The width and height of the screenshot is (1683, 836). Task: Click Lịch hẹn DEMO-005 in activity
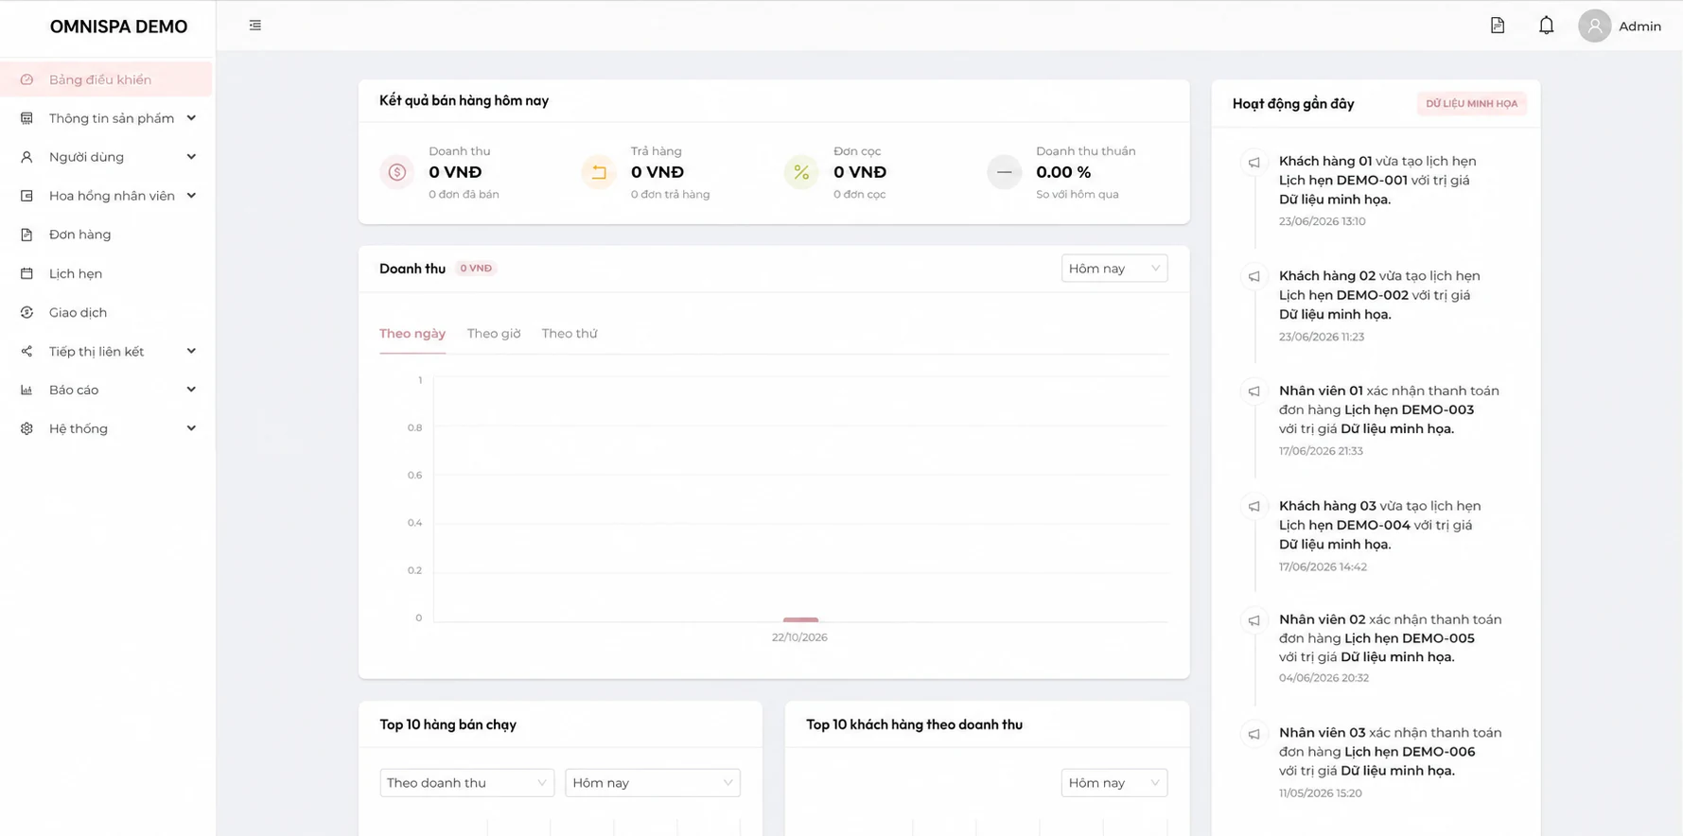1409,638
